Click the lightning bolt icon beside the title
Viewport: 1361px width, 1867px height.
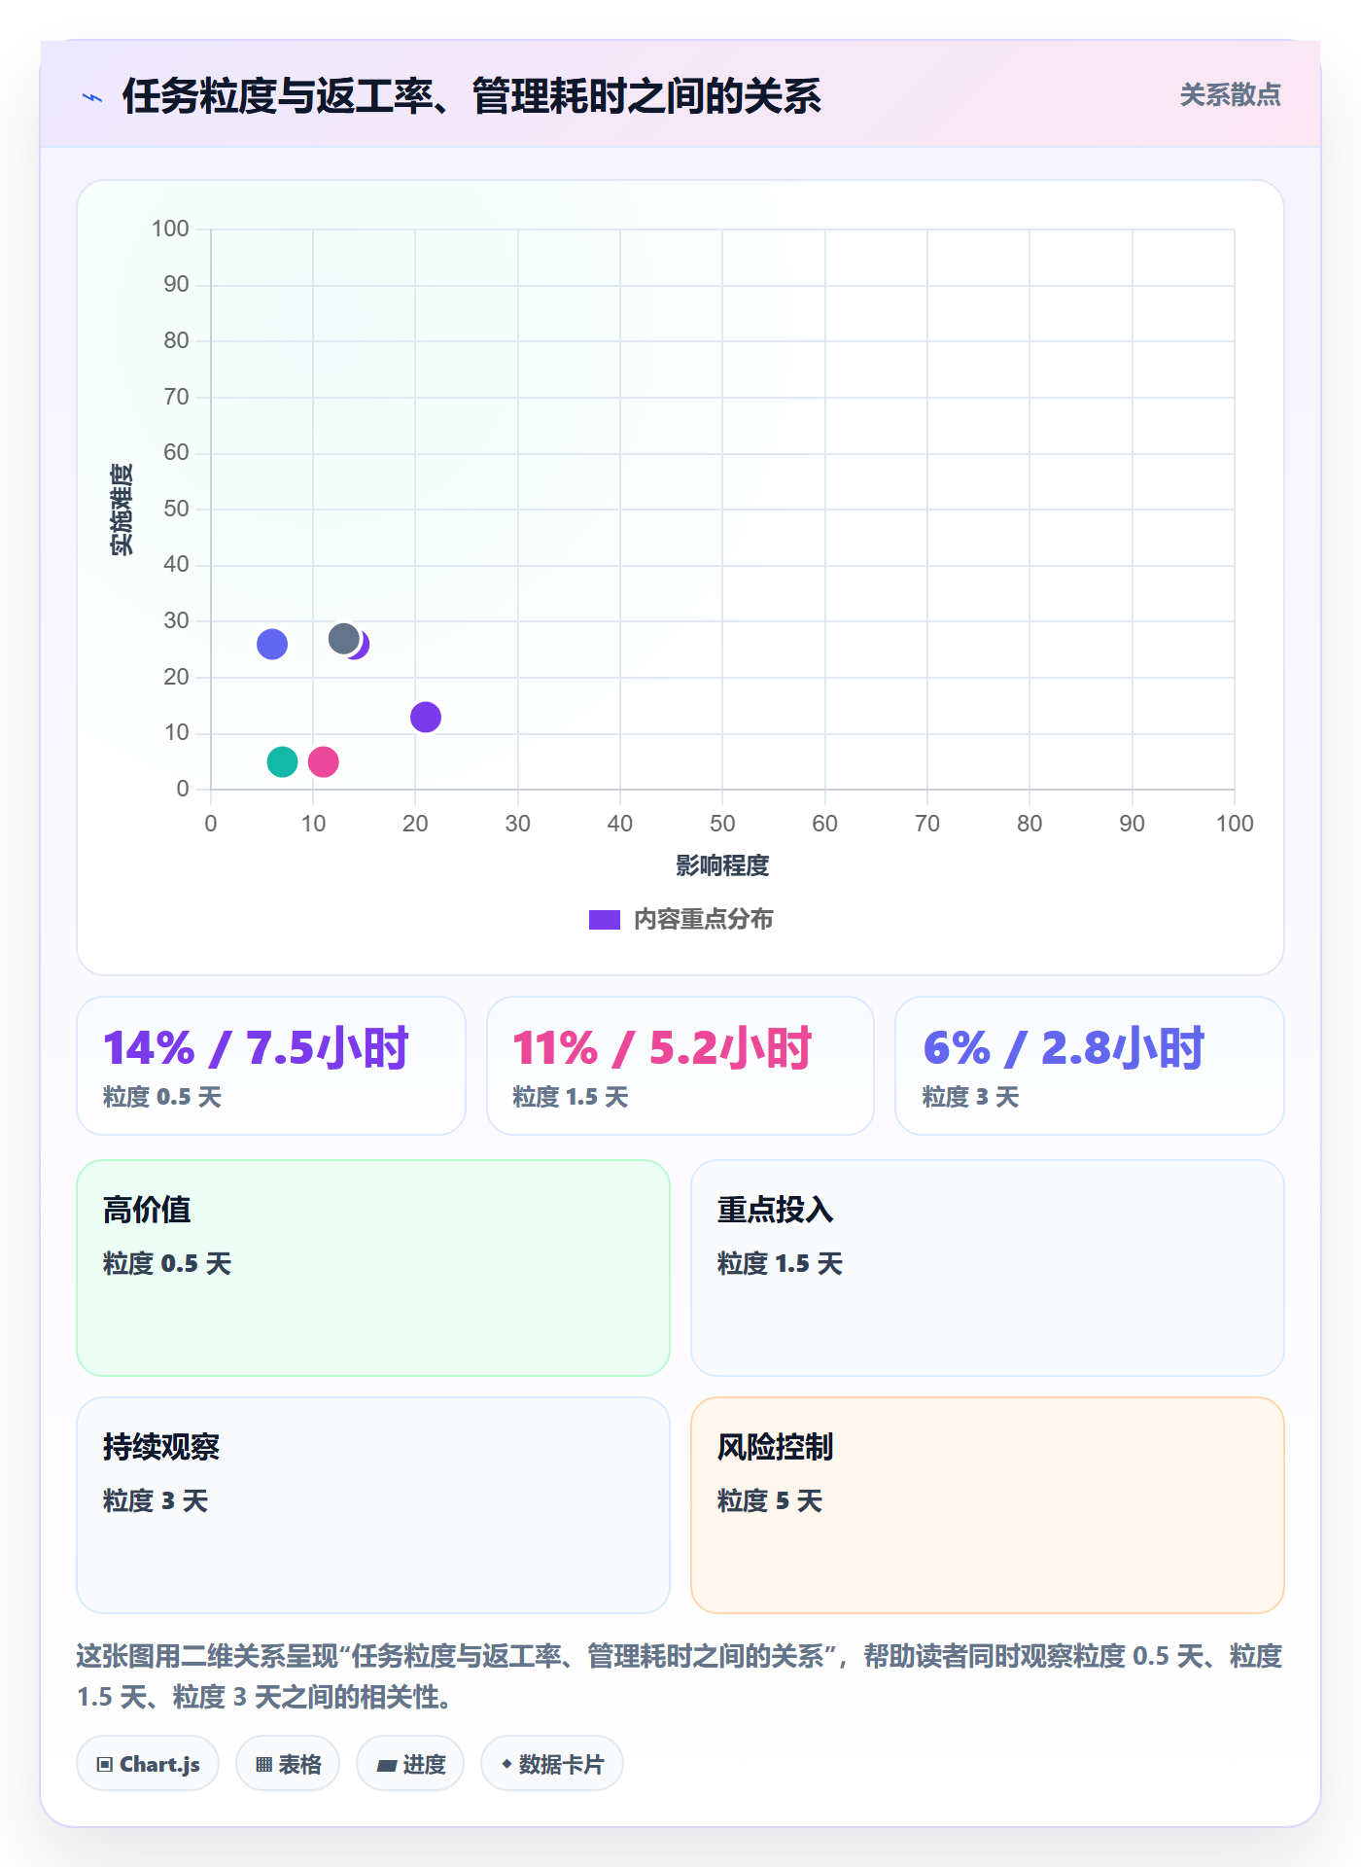click(x=92, y=97)
